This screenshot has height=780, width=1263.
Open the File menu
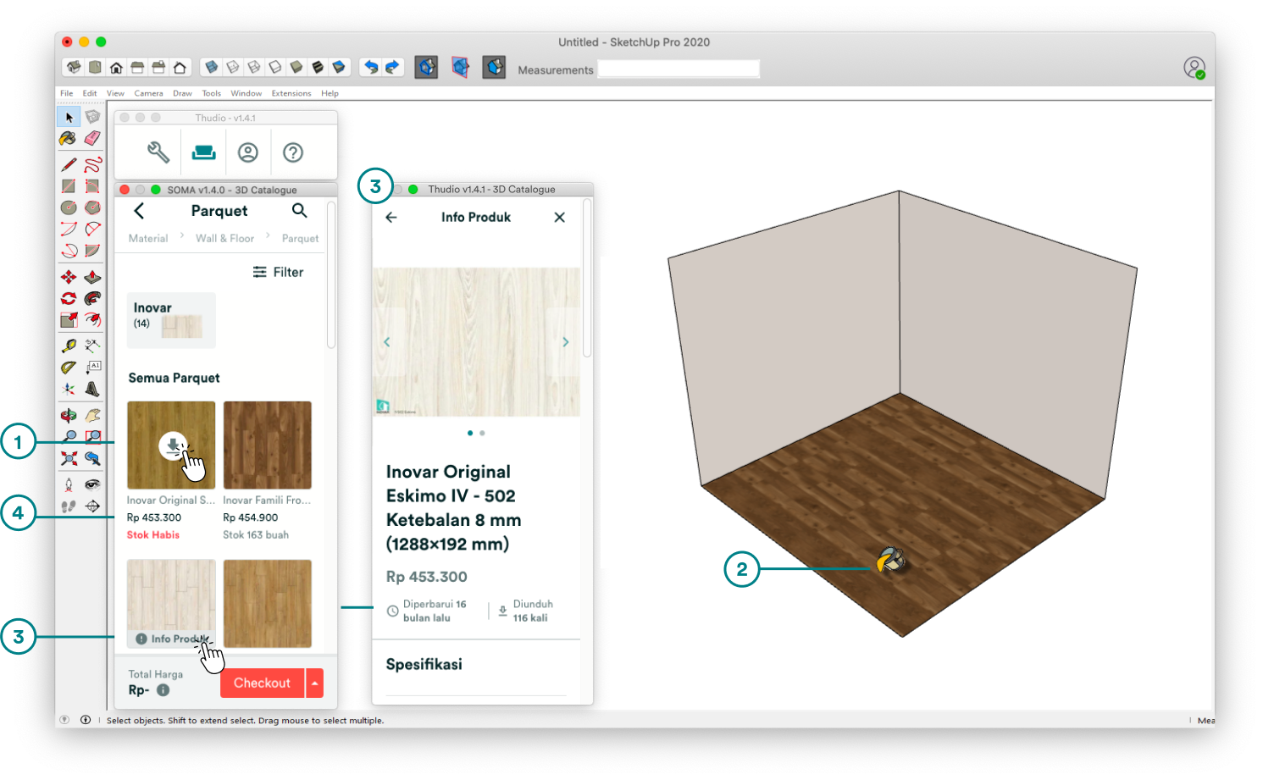66,93
